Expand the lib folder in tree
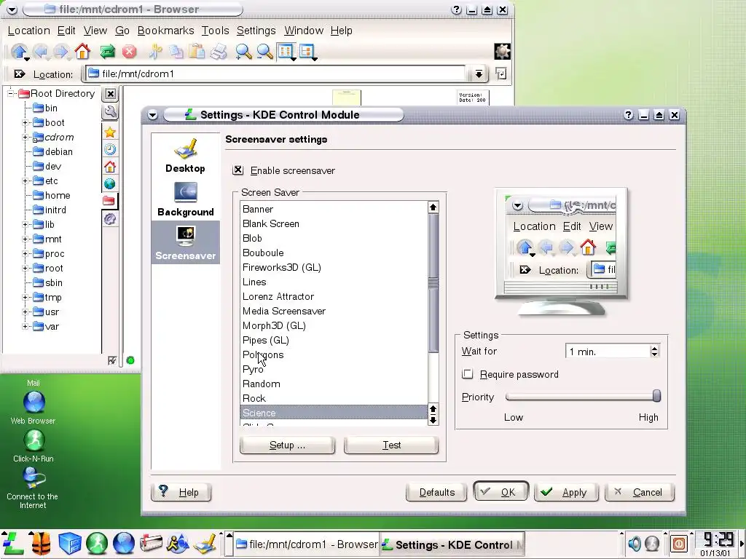This screenshot has height=559, width=746. tap(25, 225)
